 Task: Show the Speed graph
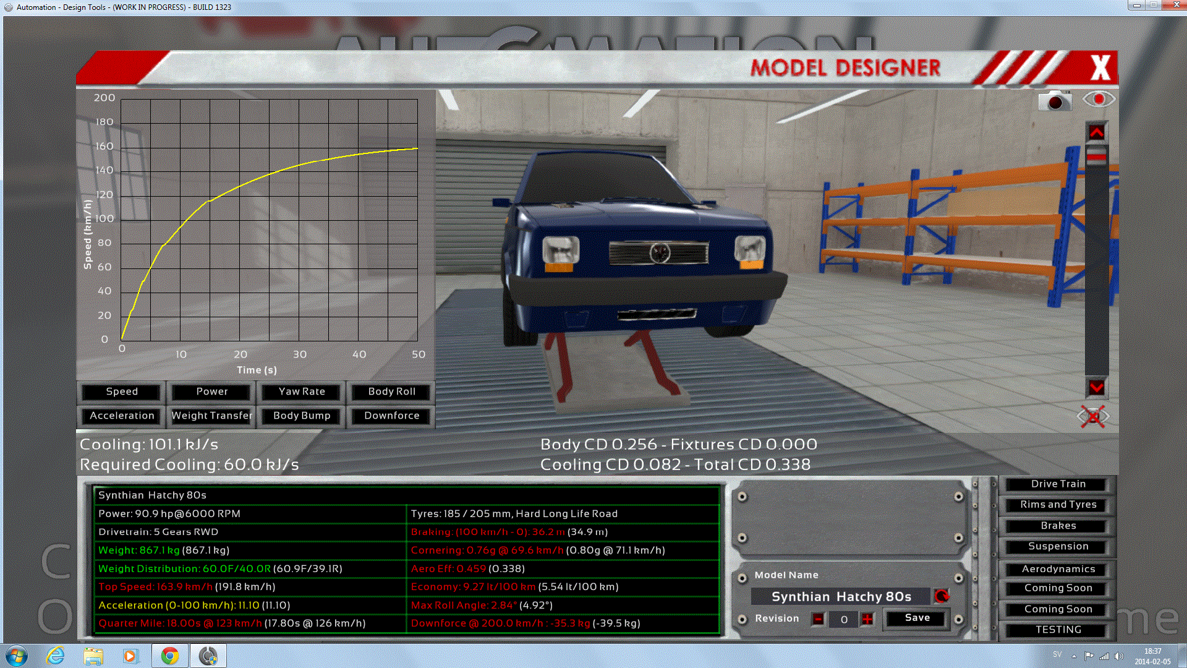click(122, 392)
